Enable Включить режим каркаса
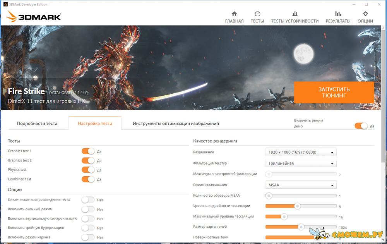Image resolution: width=387 pixels, height=244 pixels. (88, 237)
